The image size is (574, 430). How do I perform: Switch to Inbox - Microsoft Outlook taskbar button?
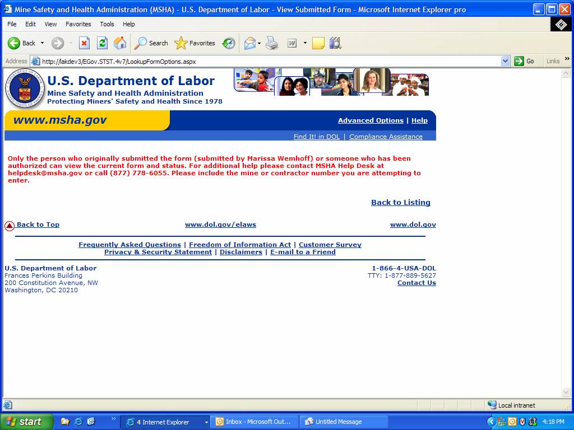255,422
